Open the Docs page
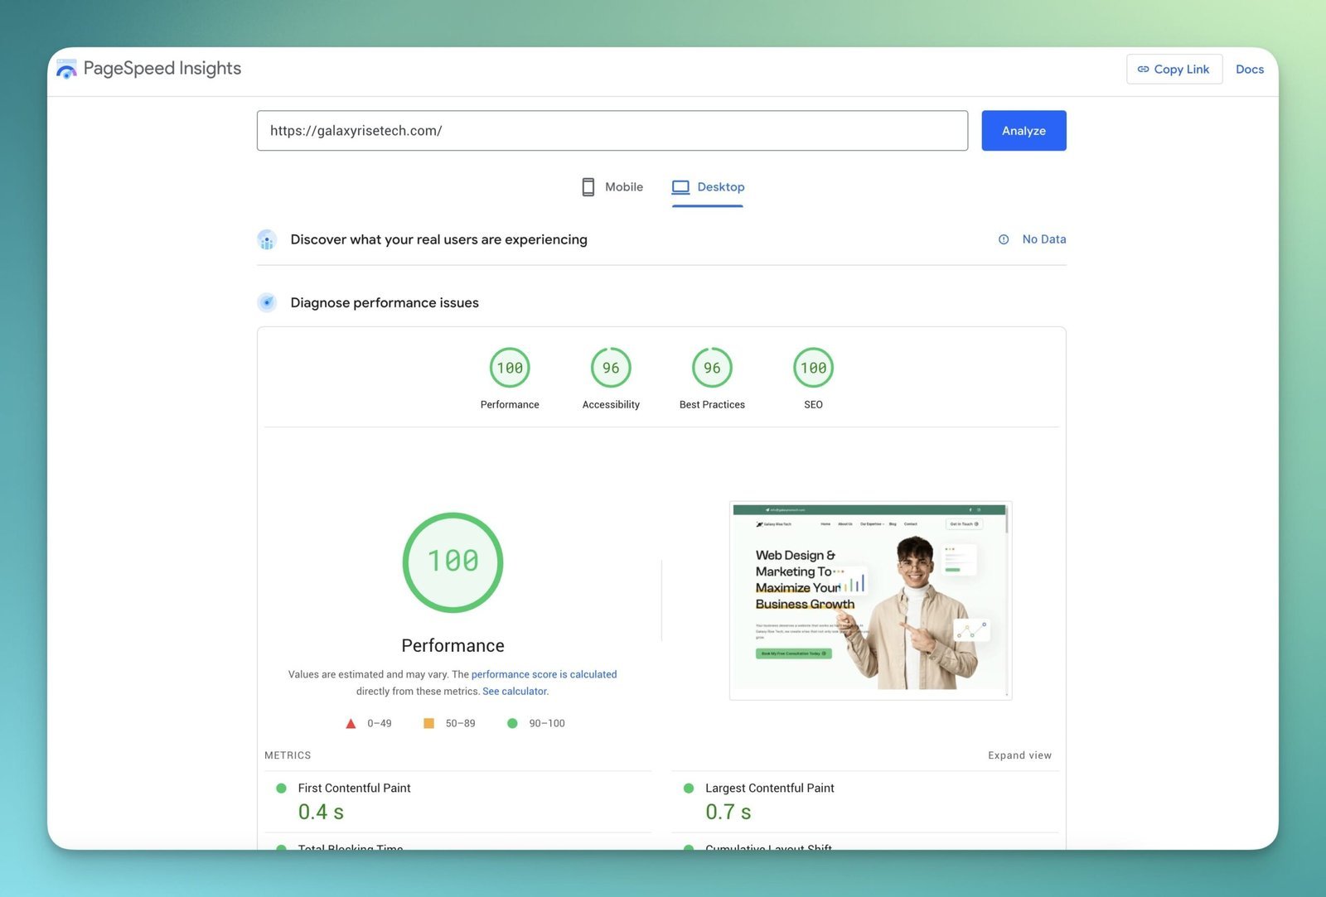This screenshot has height=897, width=1326. click(x=1250, y=69)
